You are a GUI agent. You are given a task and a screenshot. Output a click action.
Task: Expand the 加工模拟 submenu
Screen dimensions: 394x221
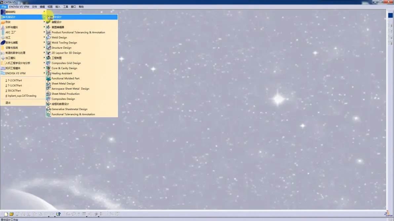tap(22, 58)
